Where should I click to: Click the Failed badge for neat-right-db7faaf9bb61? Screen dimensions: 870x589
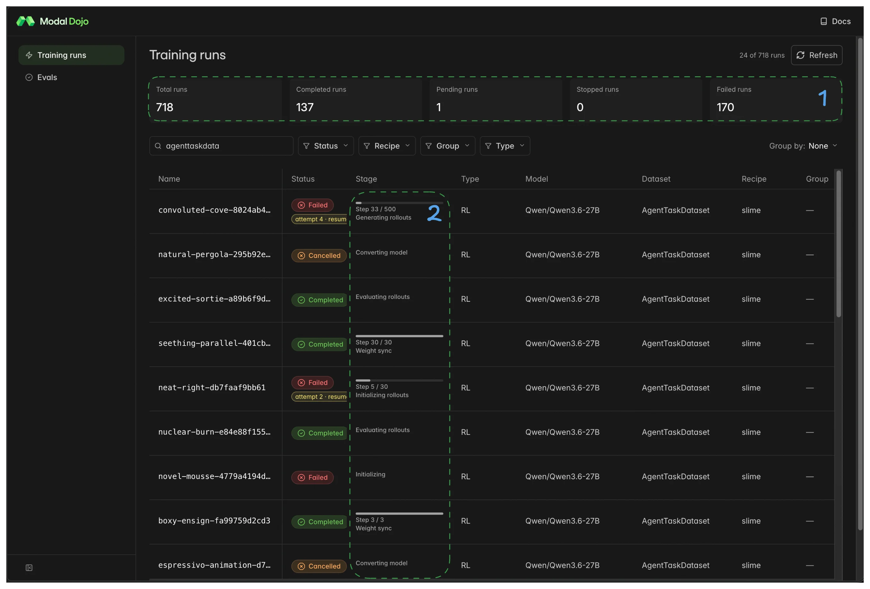[x=312, y=383]
